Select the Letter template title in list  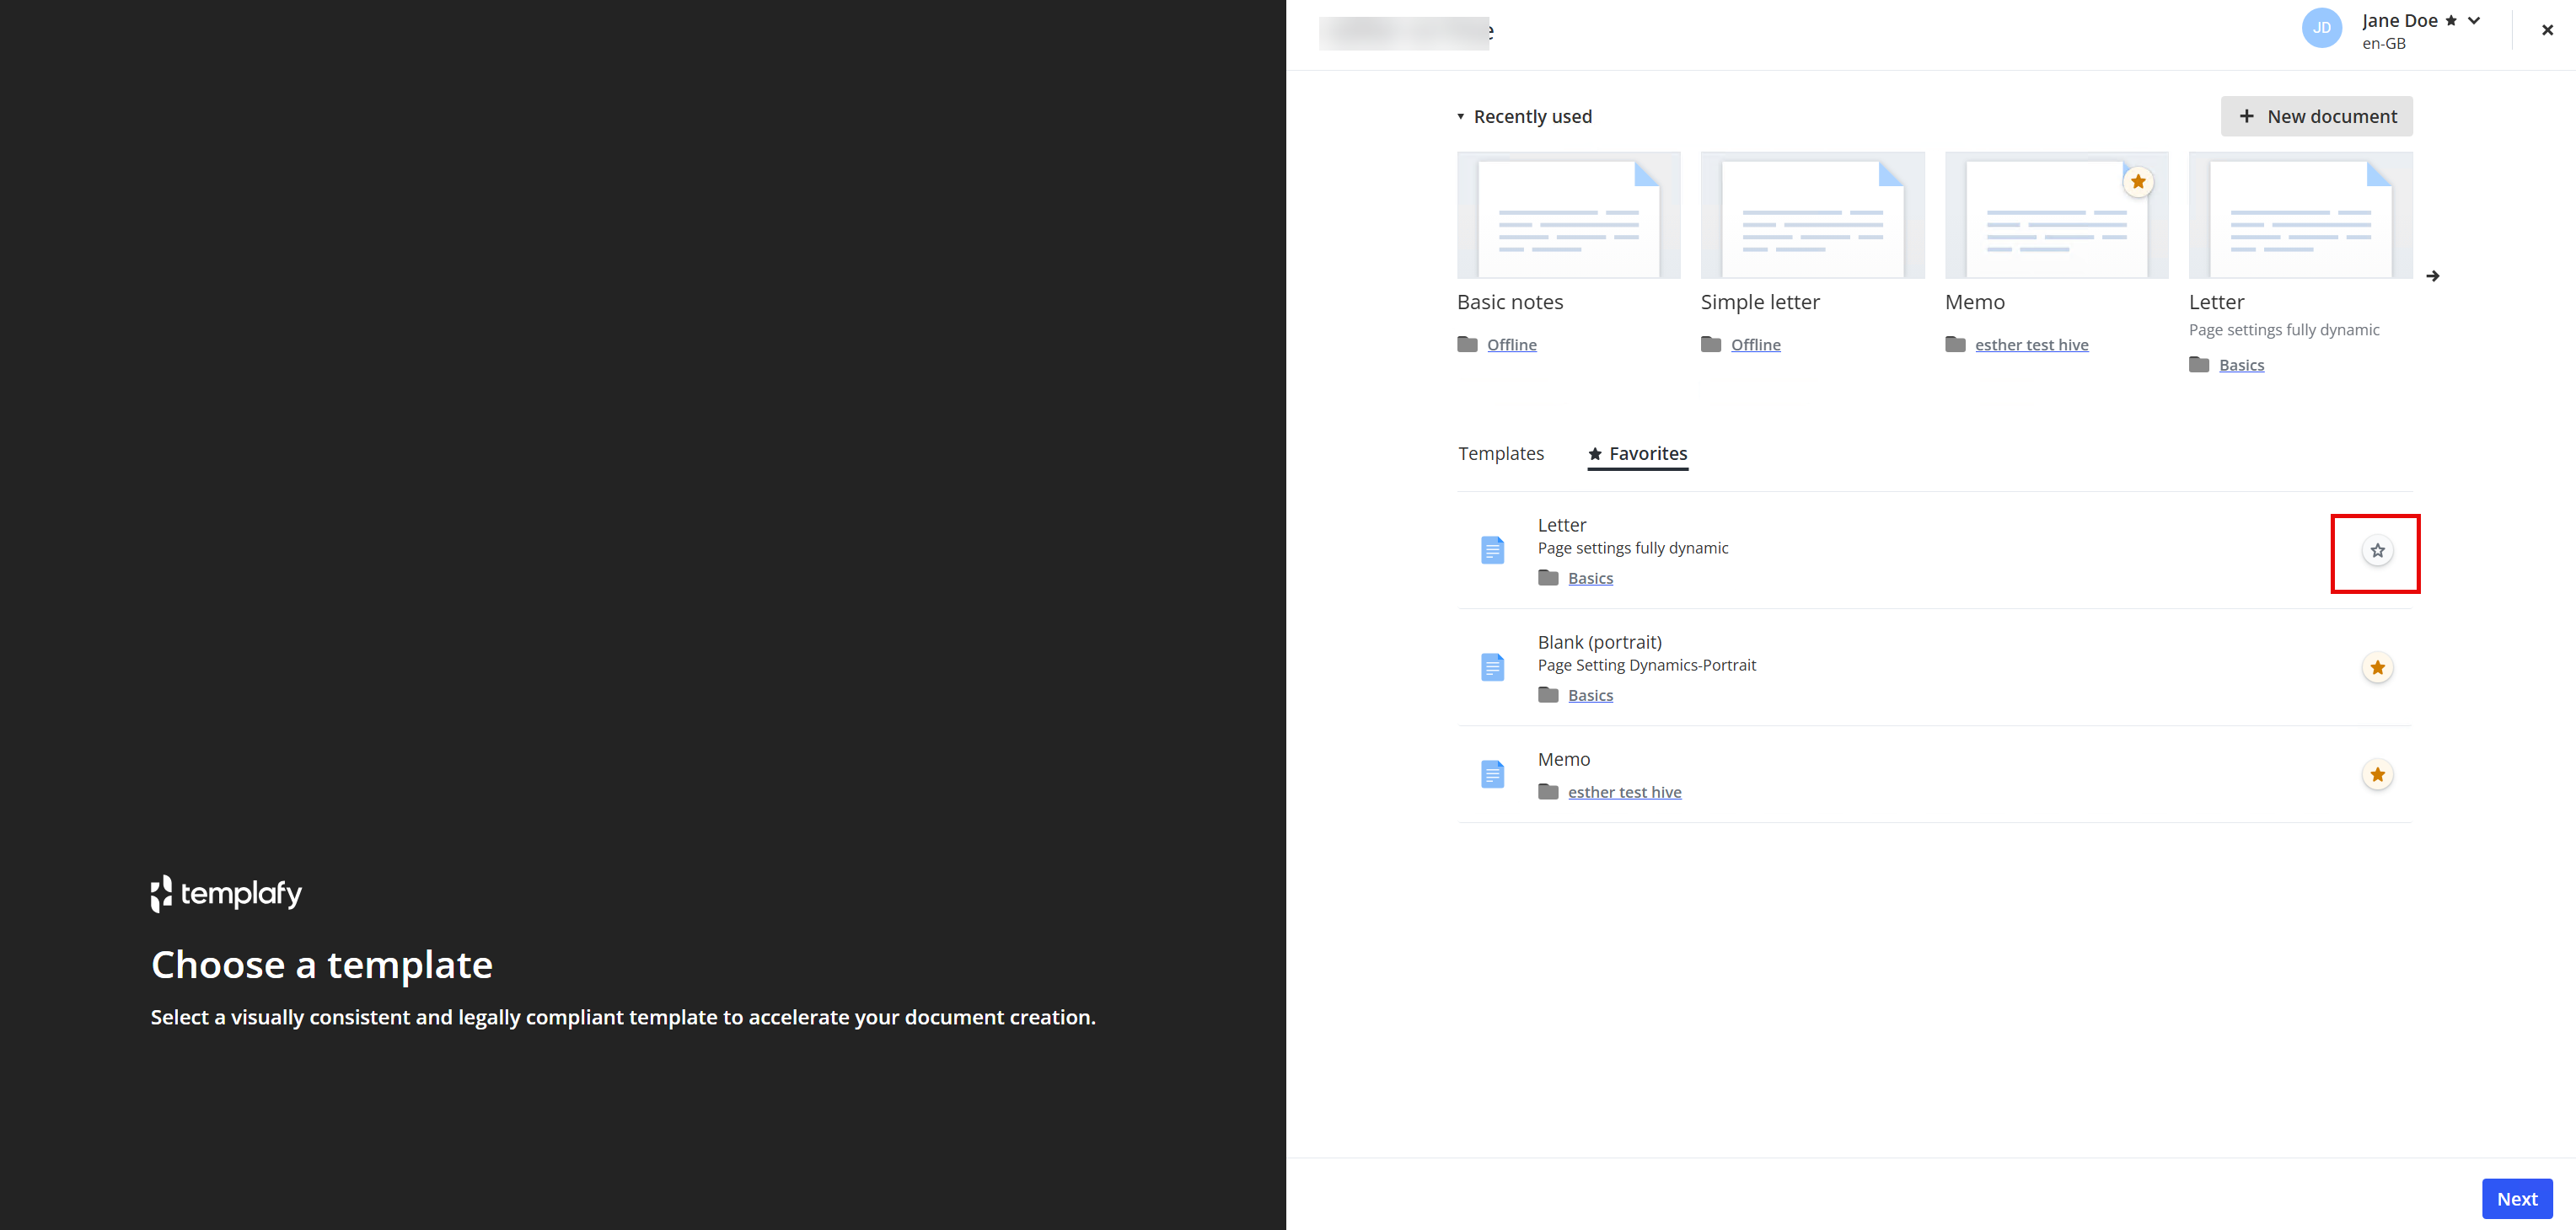click(1562, 526)
